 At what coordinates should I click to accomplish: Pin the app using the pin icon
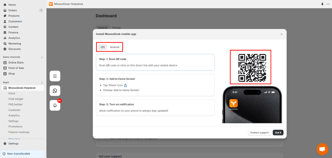(x=322, y=4)
